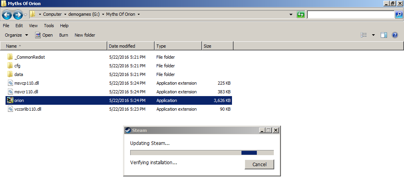Sort by Date modified column header
Viewport: 404px width, 178px height.
coord(131,46)
